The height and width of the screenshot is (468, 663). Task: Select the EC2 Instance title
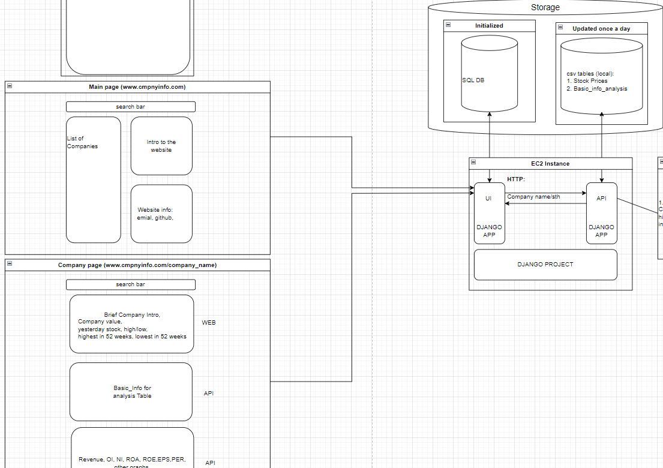pyautogui.click(x=550, y=164)
